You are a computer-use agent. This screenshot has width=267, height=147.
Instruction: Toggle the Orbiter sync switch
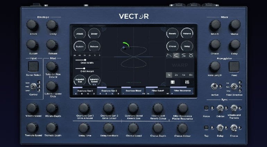coord(220,108)
